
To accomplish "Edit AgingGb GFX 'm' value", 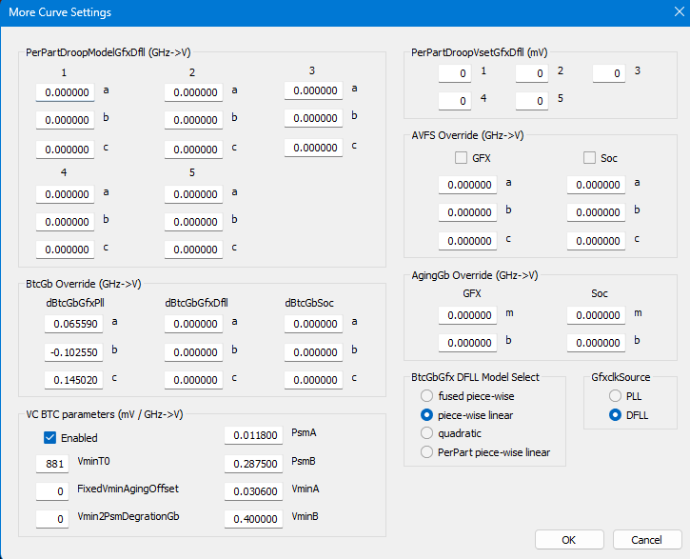I will point(468,315).
